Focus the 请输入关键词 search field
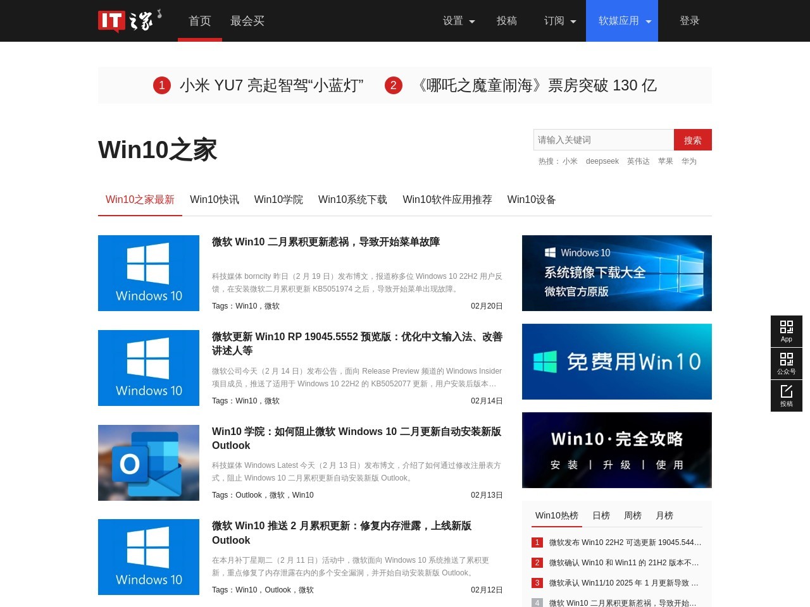 pyautogui.click(x=604, y=140)
